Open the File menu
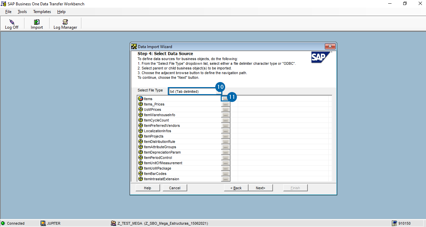Viewport: 426px width, 227px height. (x=8, y=12)
